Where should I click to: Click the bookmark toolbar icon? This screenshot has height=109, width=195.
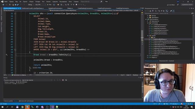point(76,5)
